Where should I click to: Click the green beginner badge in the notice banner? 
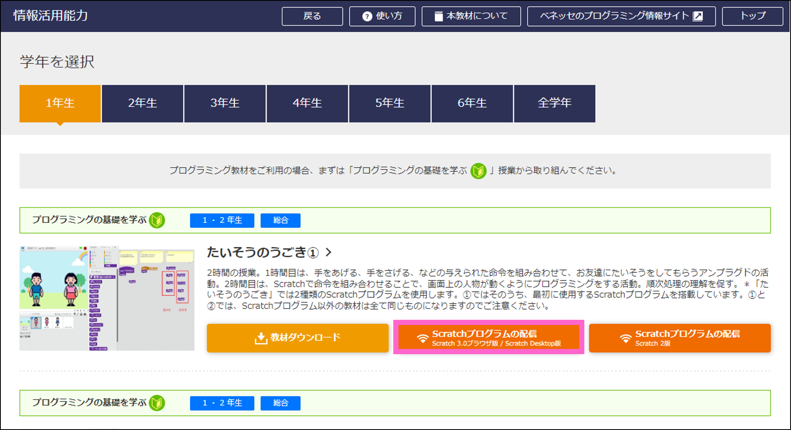478,171
